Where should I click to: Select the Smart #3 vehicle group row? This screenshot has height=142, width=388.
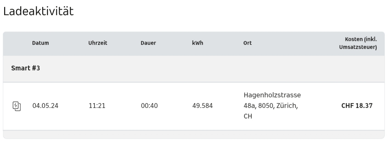194,68
